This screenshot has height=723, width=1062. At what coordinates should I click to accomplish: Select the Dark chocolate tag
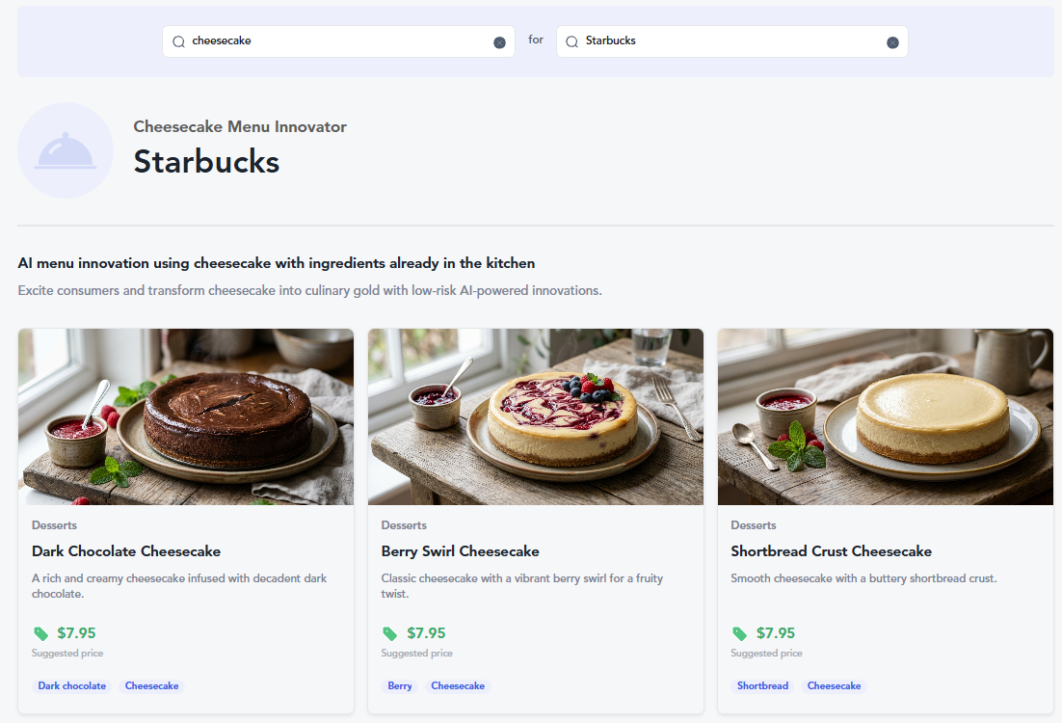71,685
